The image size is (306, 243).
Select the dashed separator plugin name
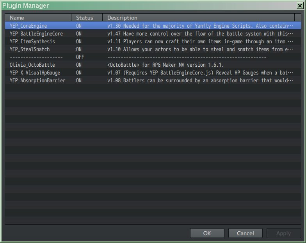(36, 57)
